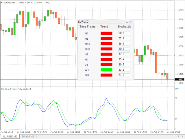Click the 75 level on stochastic scale
The height and width of the screenshot is (139, 185).
176,98
